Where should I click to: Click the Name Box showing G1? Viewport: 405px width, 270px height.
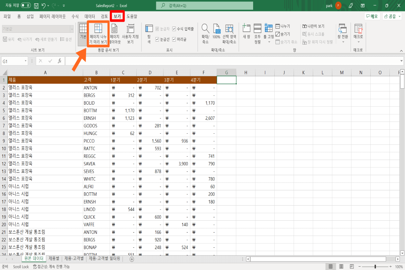12,61
